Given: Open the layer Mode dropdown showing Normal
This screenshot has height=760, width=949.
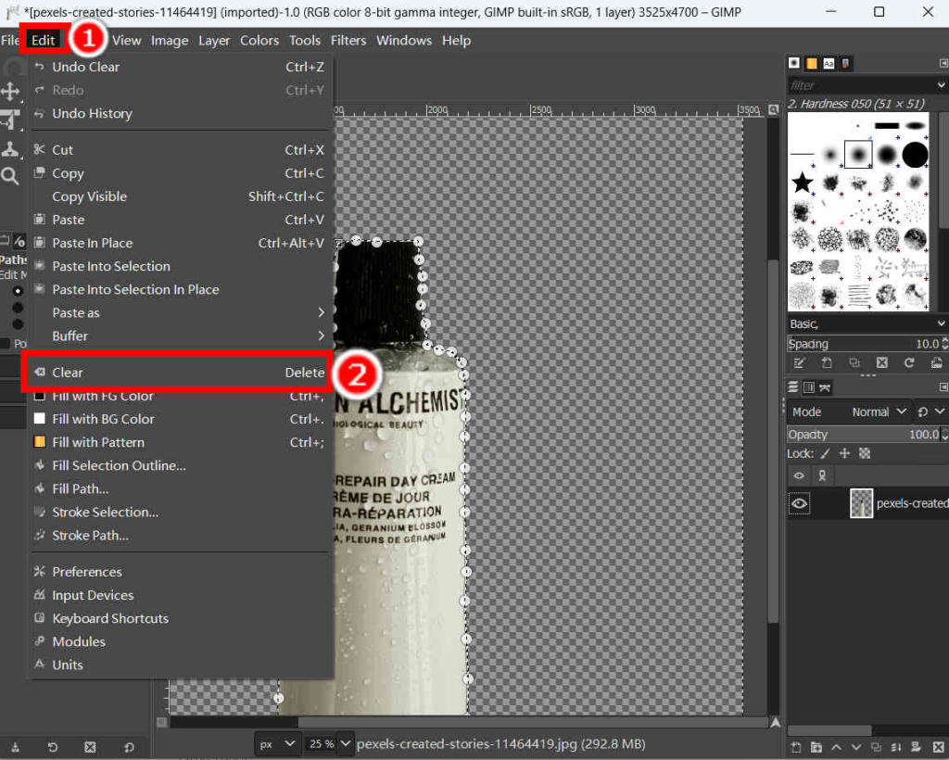Looking at the screenshot, I should coord(874,412).
